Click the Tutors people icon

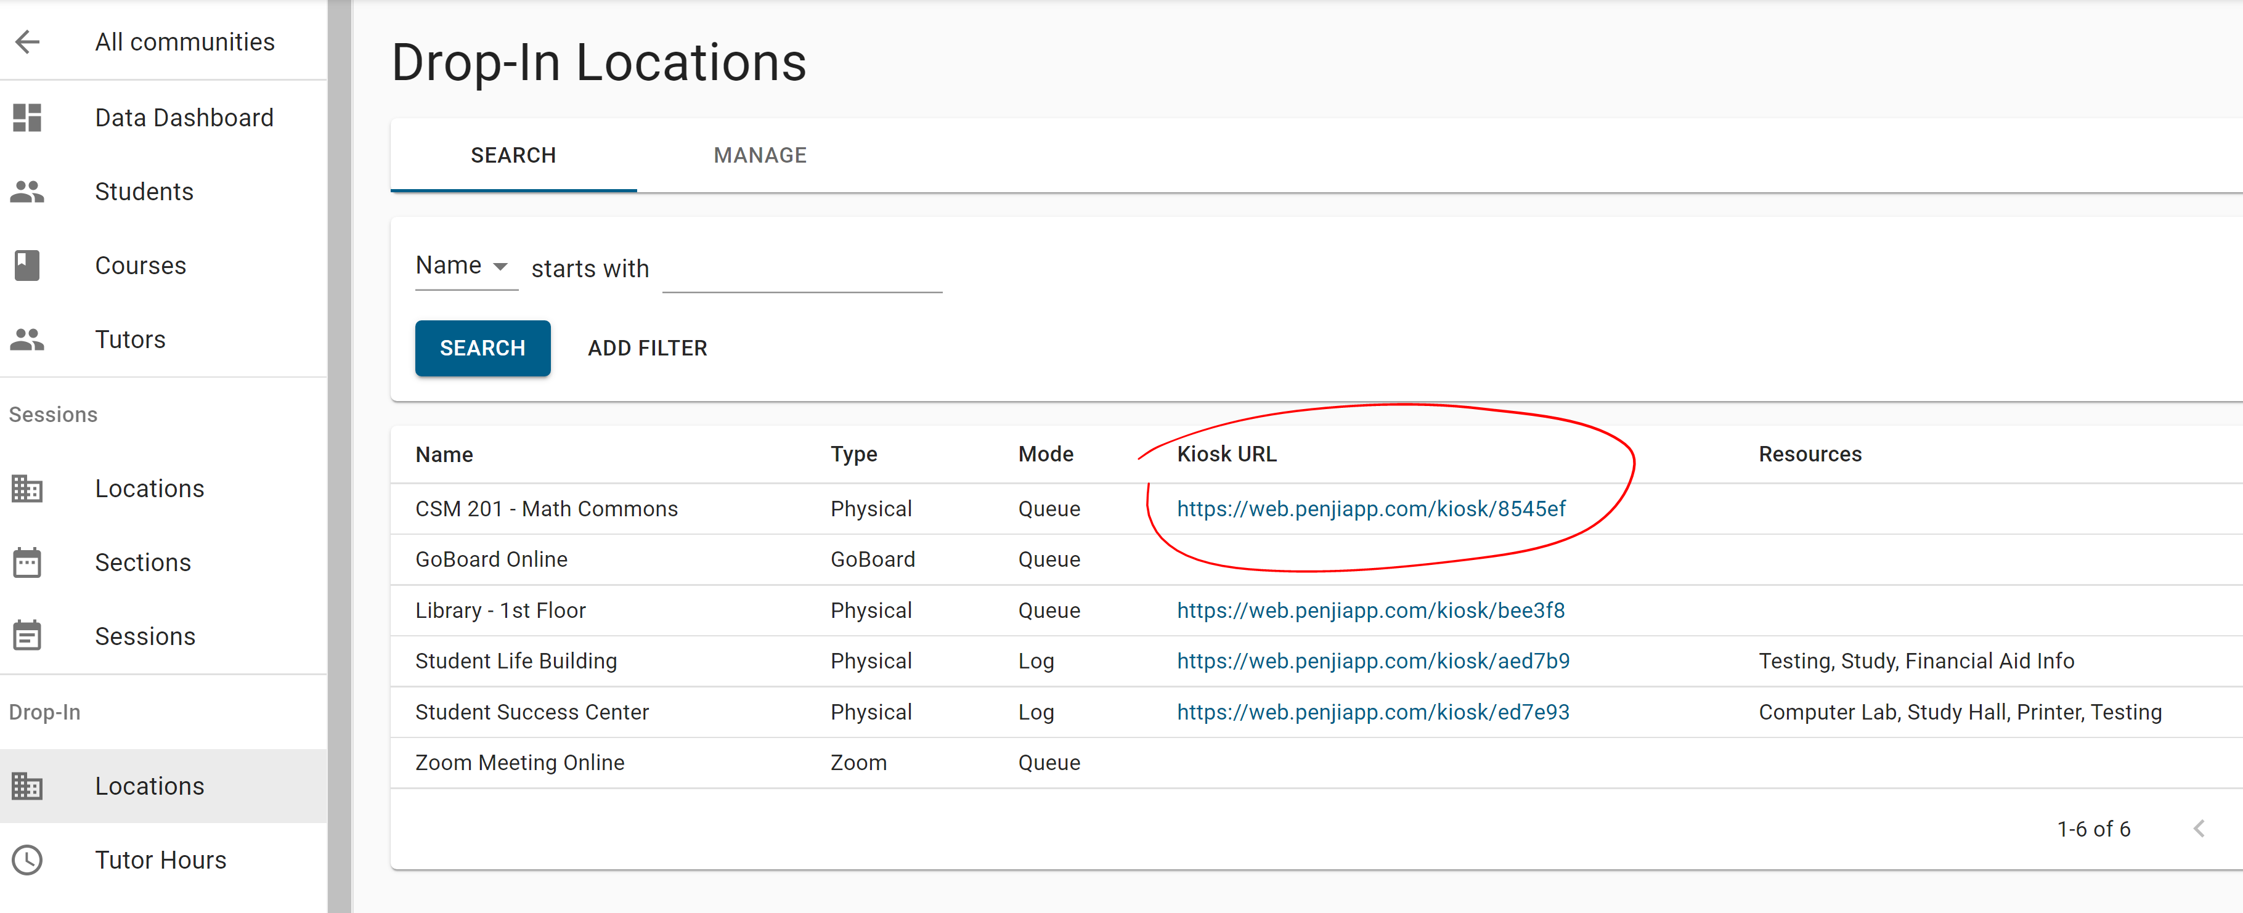(27, 339)
